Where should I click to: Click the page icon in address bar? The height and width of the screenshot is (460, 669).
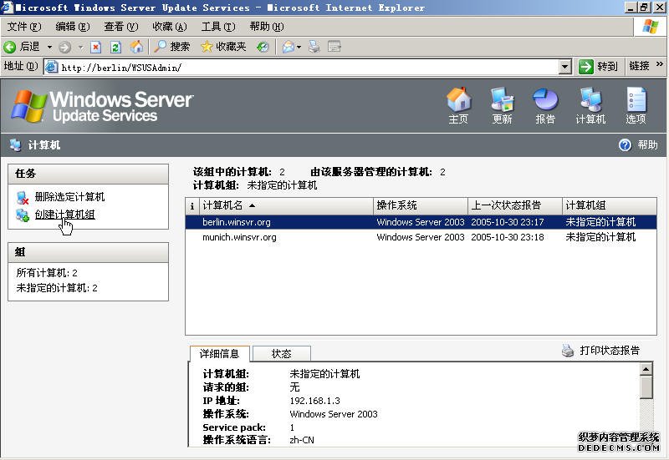[x=52, y=67]
